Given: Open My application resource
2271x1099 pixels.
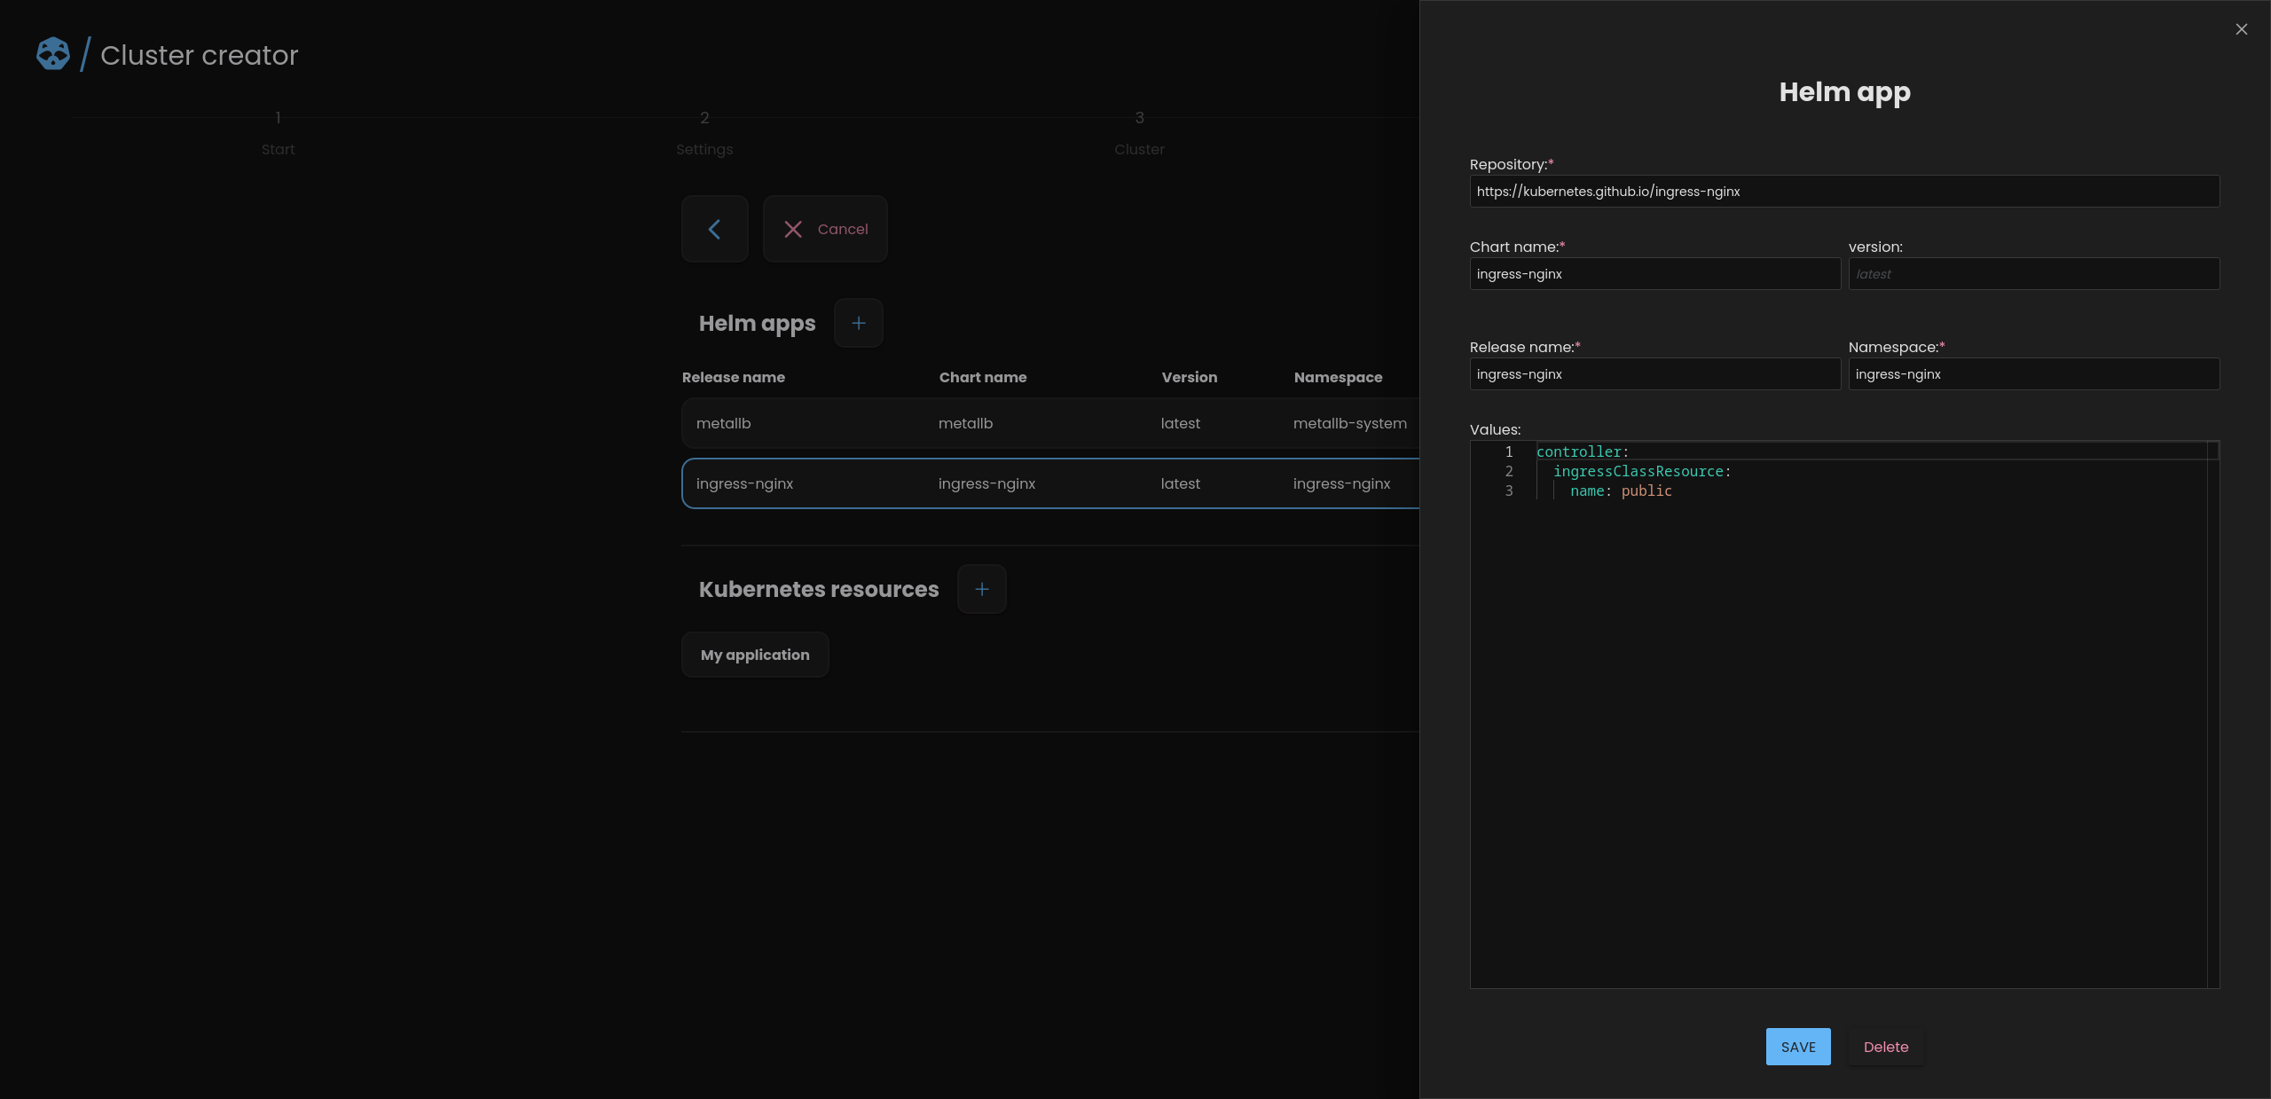Looking at the screenshot, I should (754, 655).
